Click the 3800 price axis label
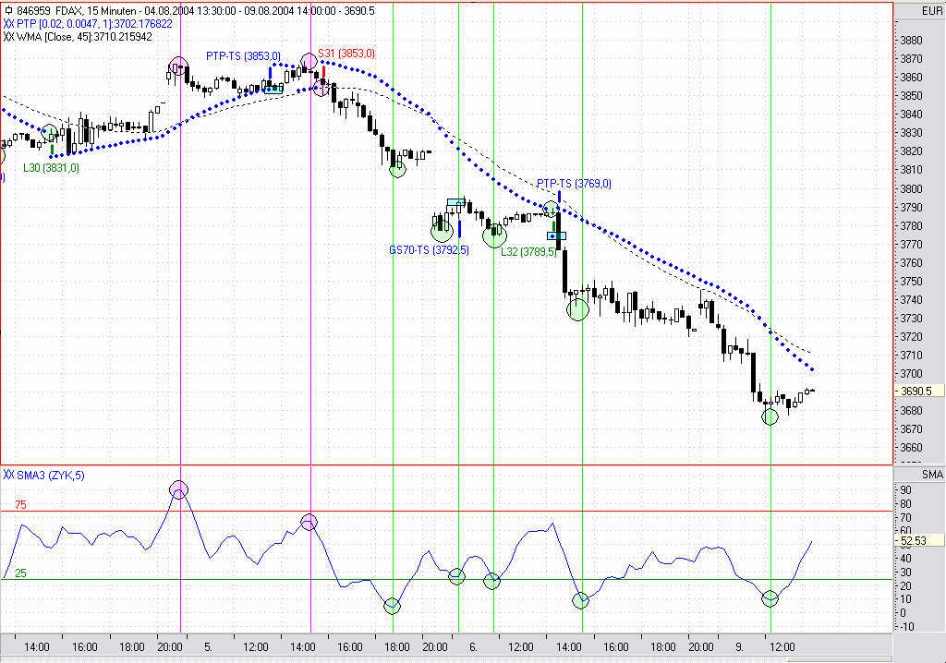 click(x=911, y=188)
